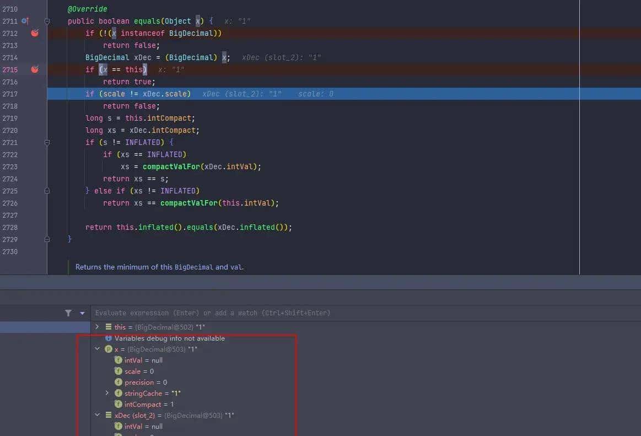The image size is (641, 436).
Task: Focus the Evaluate expression input field
Action: (x=365, y=313)
